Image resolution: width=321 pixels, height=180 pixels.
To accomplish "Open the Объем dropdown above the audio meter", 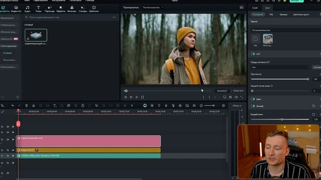I will (x=237, y=105).
